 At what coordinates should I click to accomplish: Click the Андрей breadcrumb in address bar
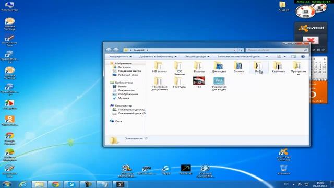(139, 50)
